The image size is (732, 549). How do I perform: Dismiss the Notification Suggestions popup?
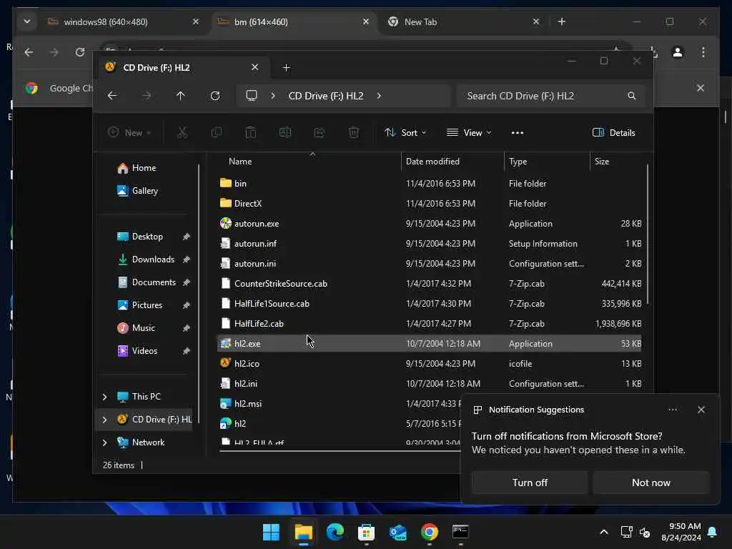tap(701, 410)
